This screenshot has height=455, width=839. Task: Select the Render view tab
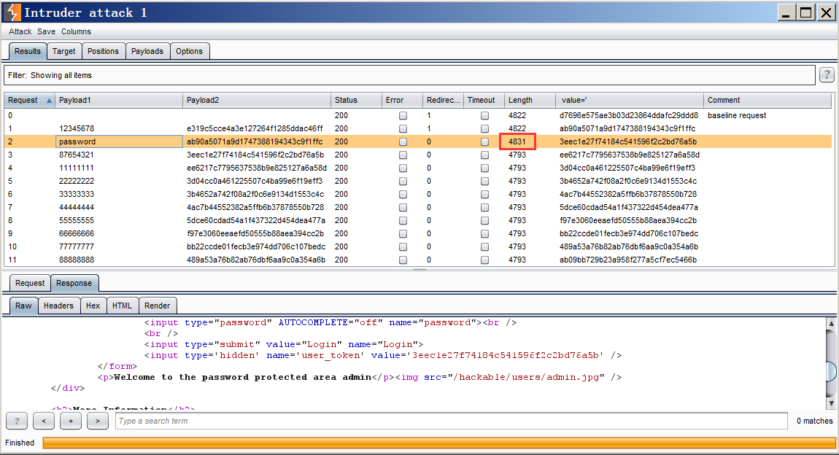tap(158, 306)
